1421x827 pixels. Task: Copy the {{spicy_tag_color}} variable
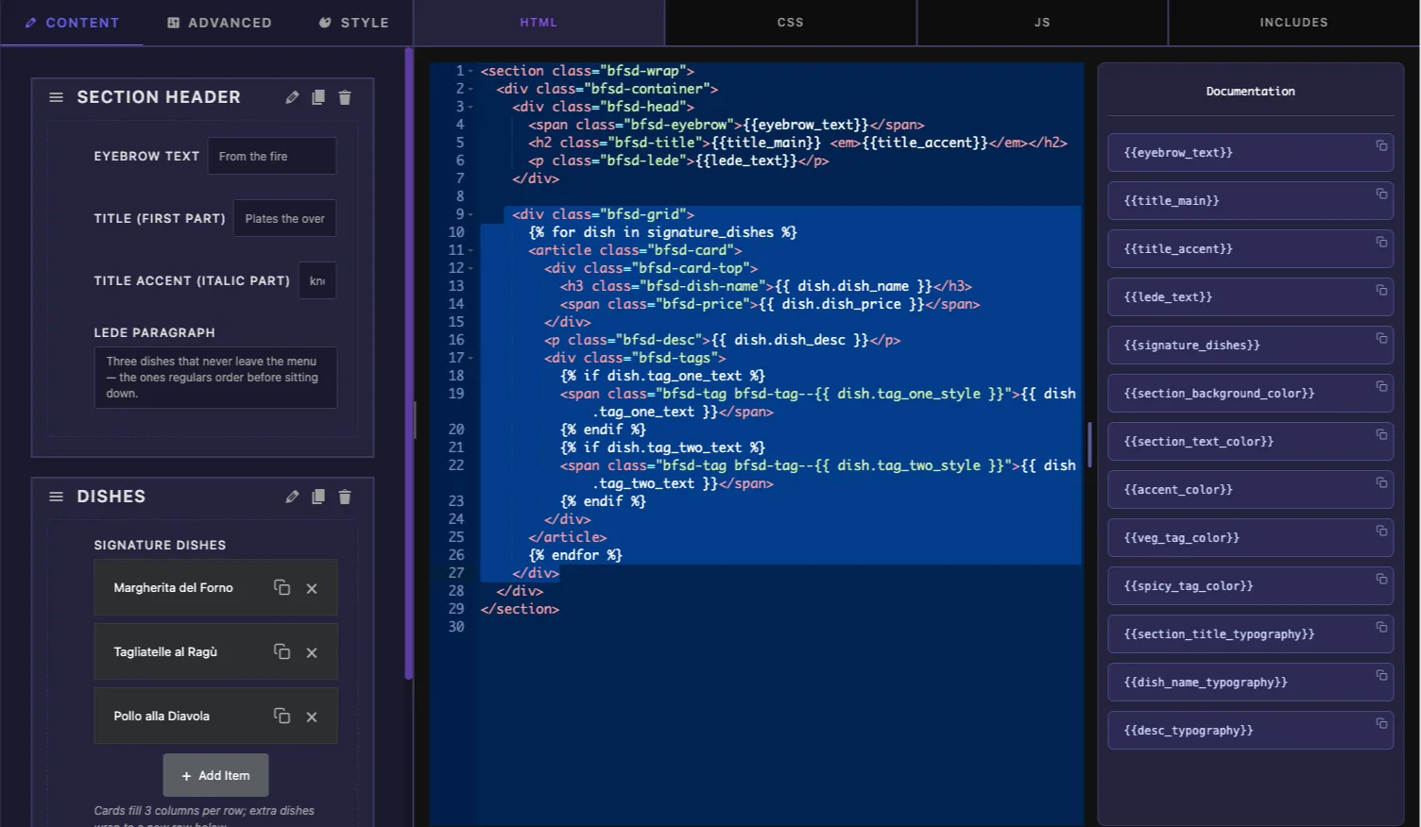coord(1381,579)
